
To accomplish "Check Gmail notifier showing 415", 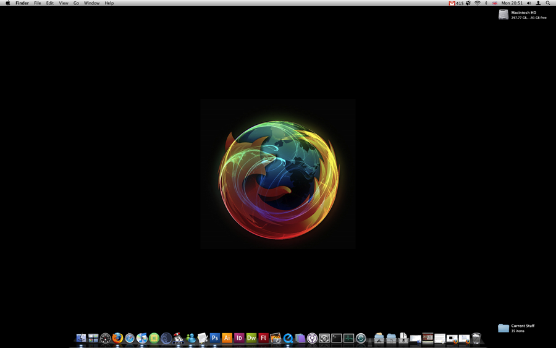I will point(456,3).
